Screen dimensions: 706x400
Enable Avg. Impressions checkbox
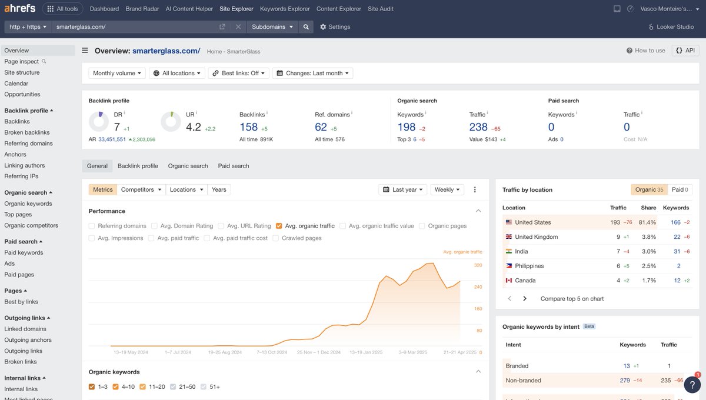tap(92, 238)
